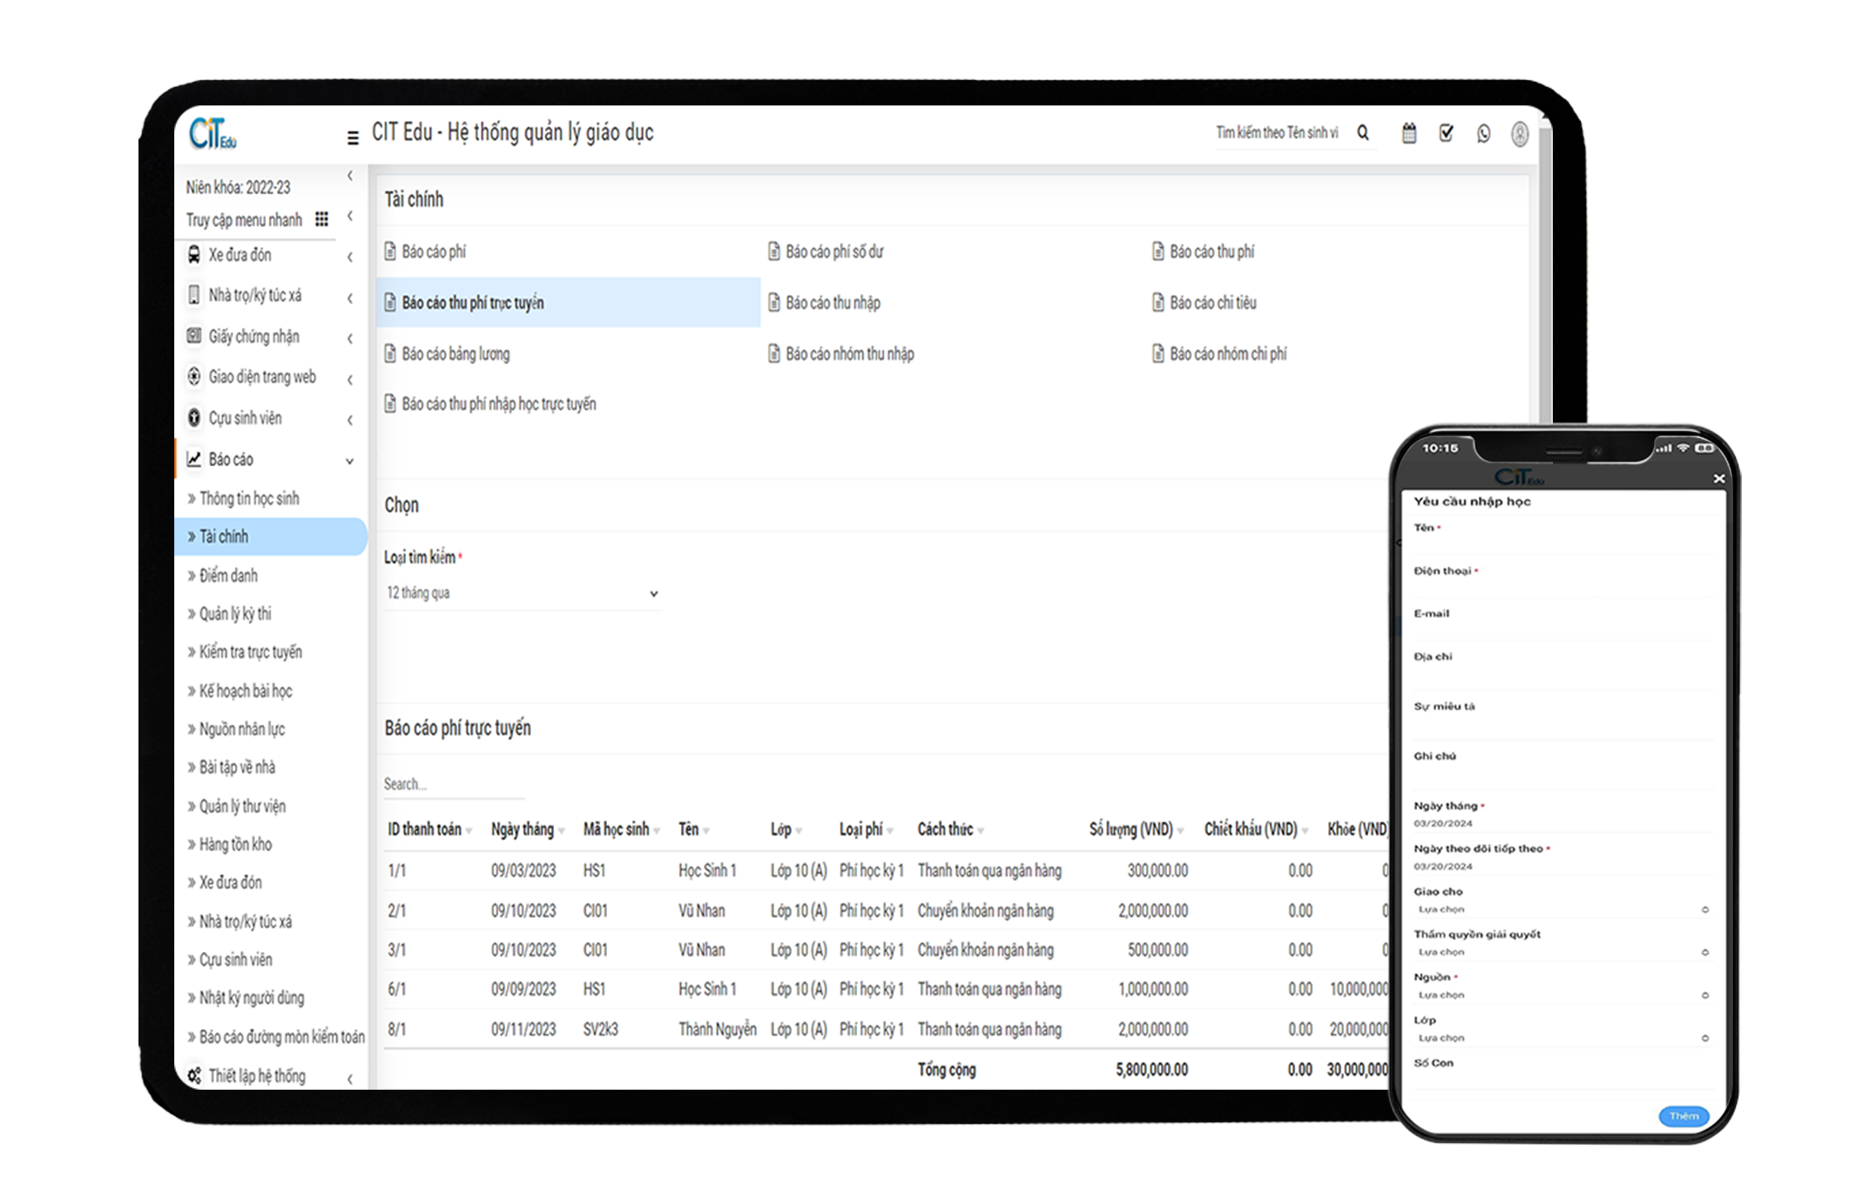The image size is (1876, 1203).
Task: Open the Thẩm quyền giải quyết dropdown on phone
Action: coord(1562,951)
